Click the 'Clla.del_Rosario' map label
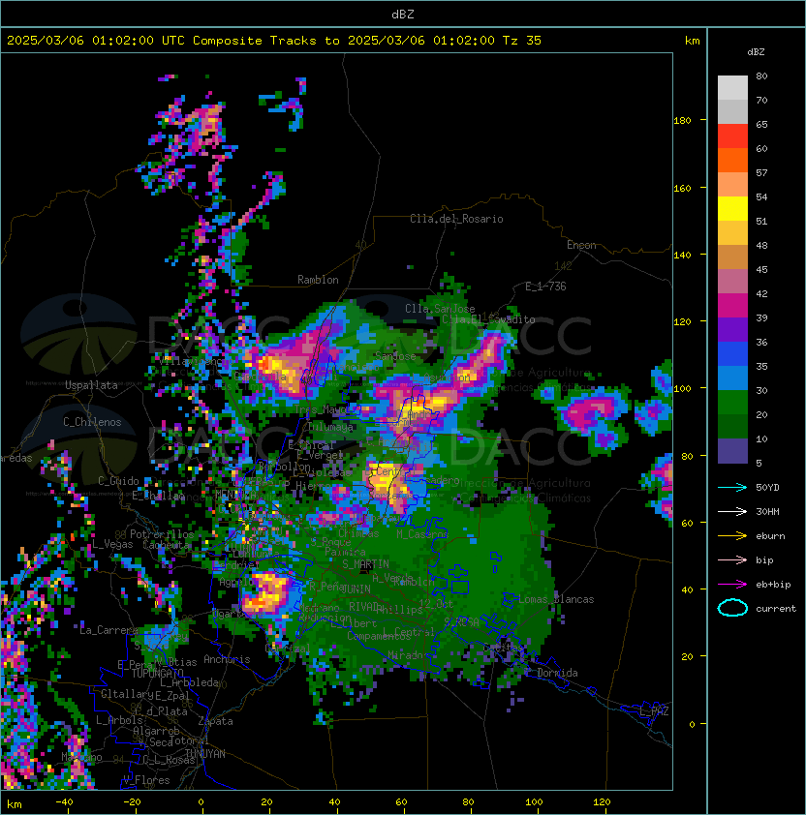The height and width of the screenshot is (815, 806). coord(456,219)
